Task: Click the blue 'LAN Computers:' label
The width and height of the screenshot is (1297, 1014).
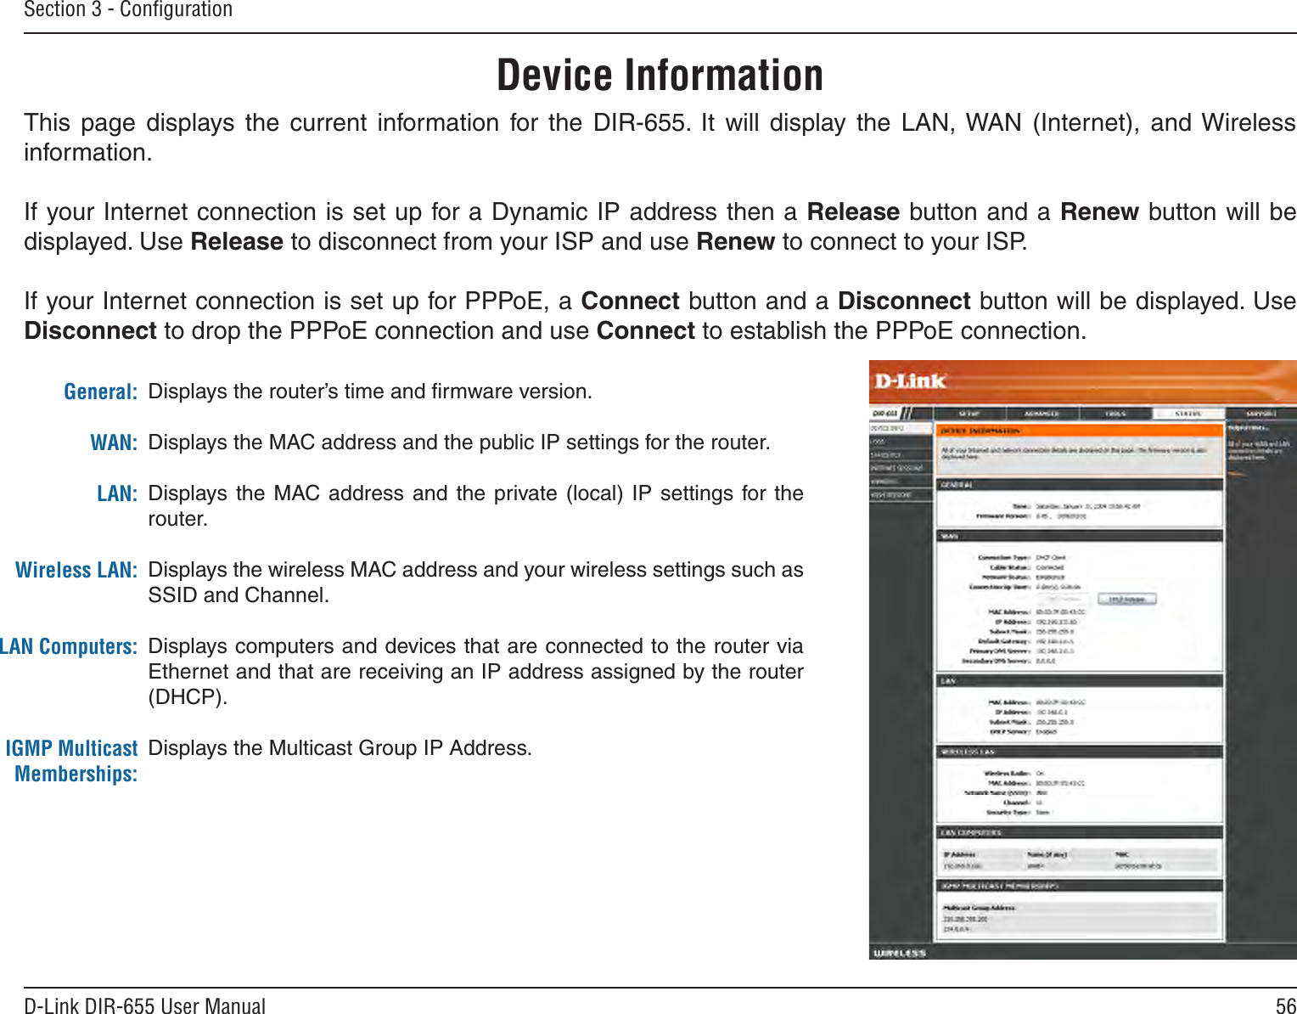Action: point(69,646)
